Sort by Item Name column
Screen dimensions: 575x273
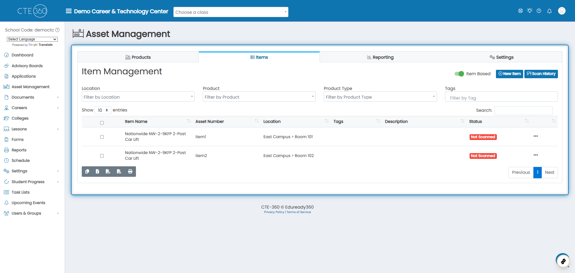click(x=158, y=121)
